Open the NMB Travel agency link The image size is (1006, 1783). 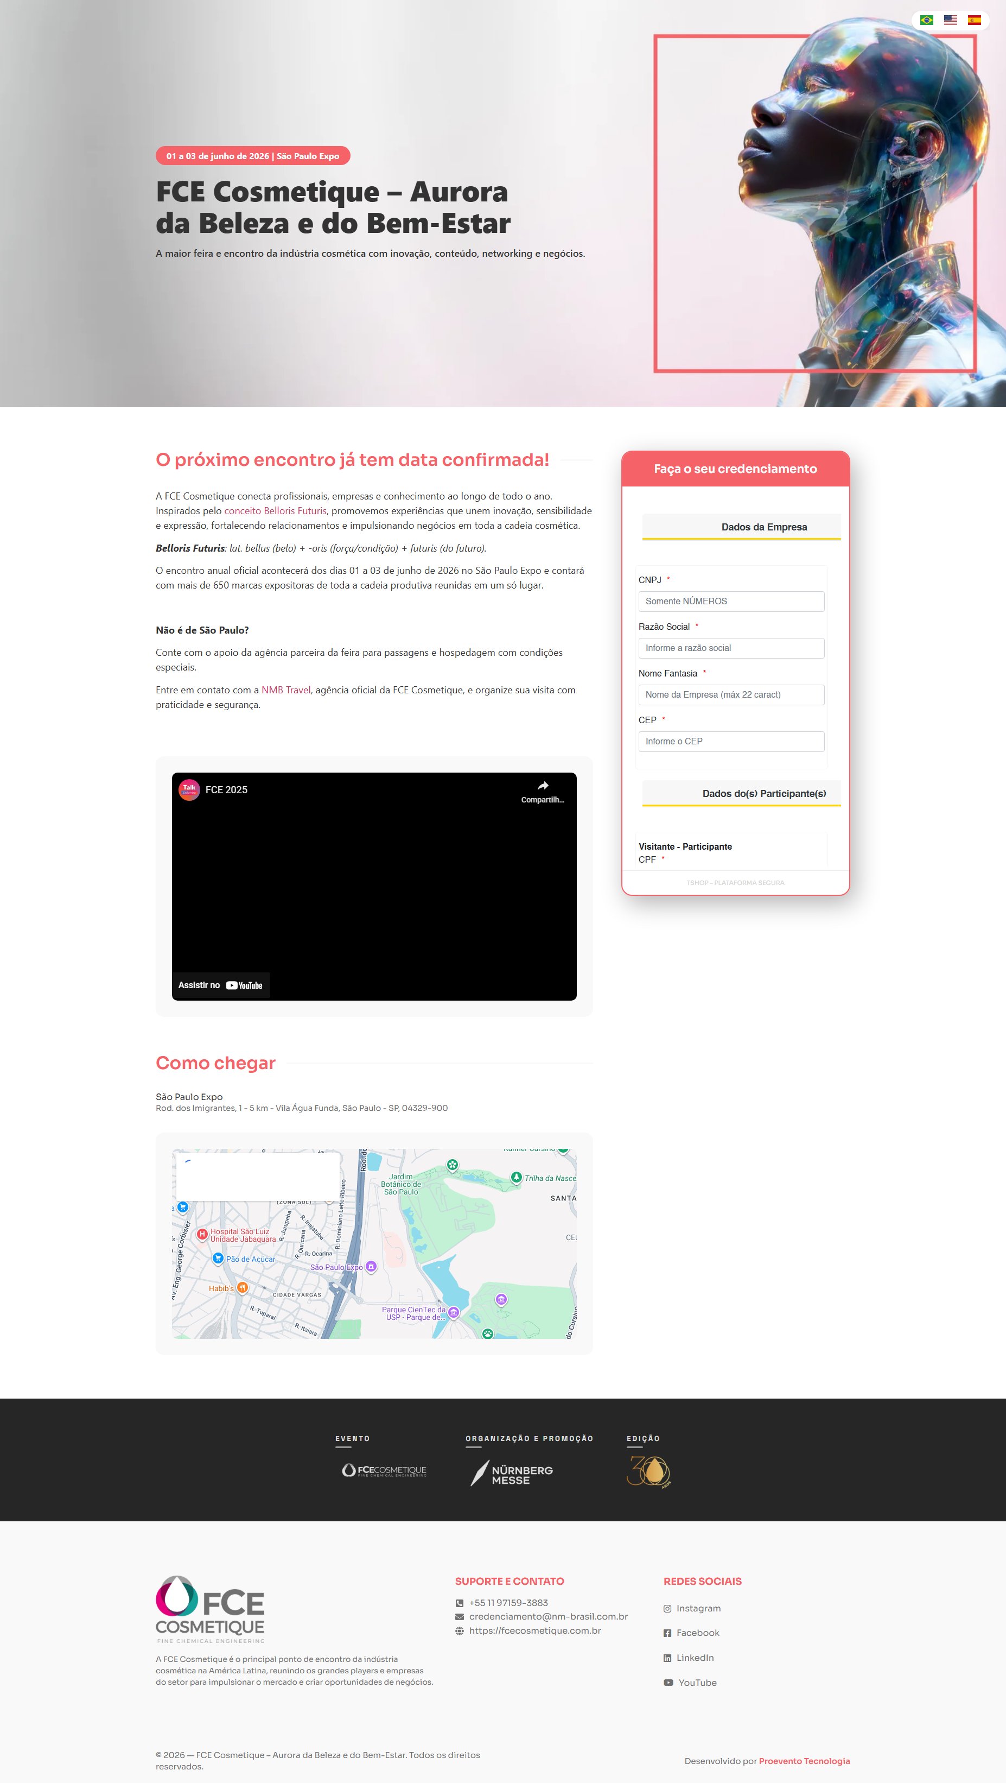[286, 690]
